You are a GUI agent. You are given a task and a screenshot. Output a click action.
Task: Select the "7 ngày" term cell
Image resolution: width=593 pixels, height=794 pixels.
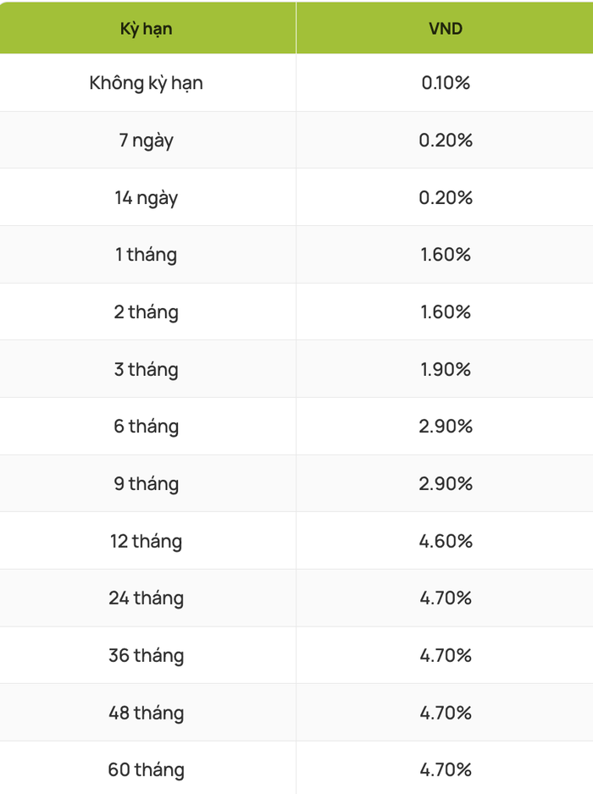[x=146, y=141]
